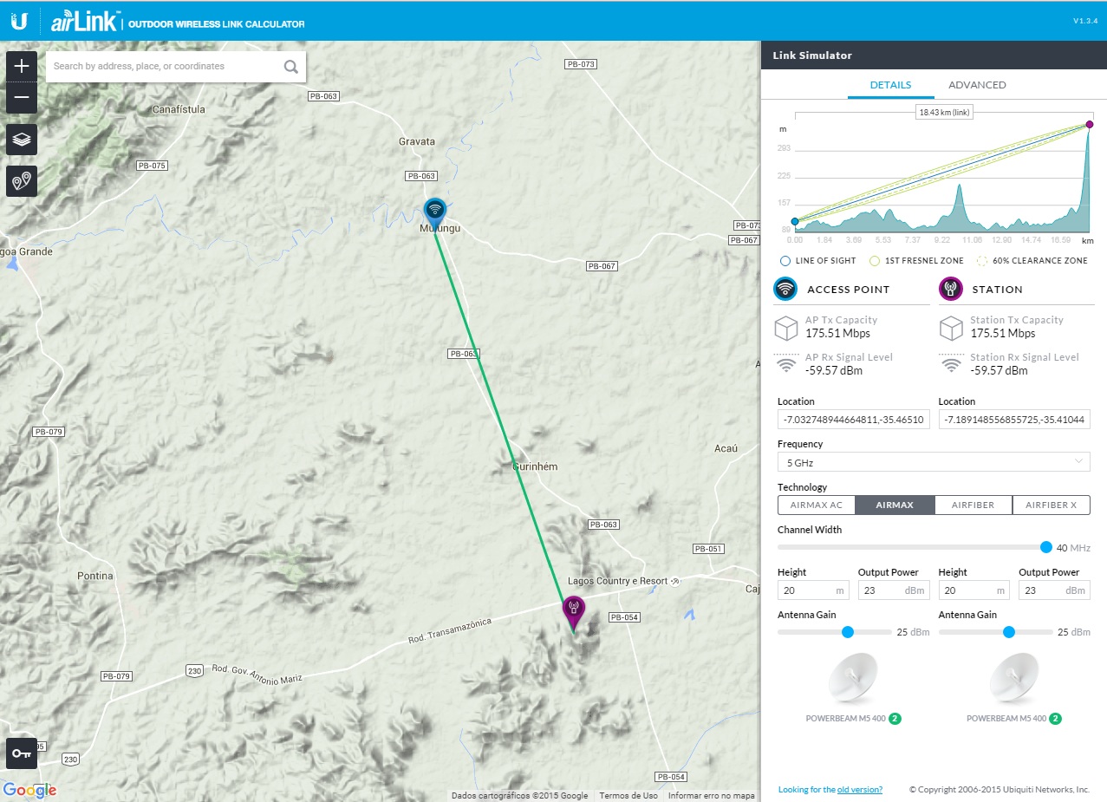Image resolution: width=1107 pixels, height=802 pixels.
Task: Select the blue access point map marker
Action: [434, 213]
